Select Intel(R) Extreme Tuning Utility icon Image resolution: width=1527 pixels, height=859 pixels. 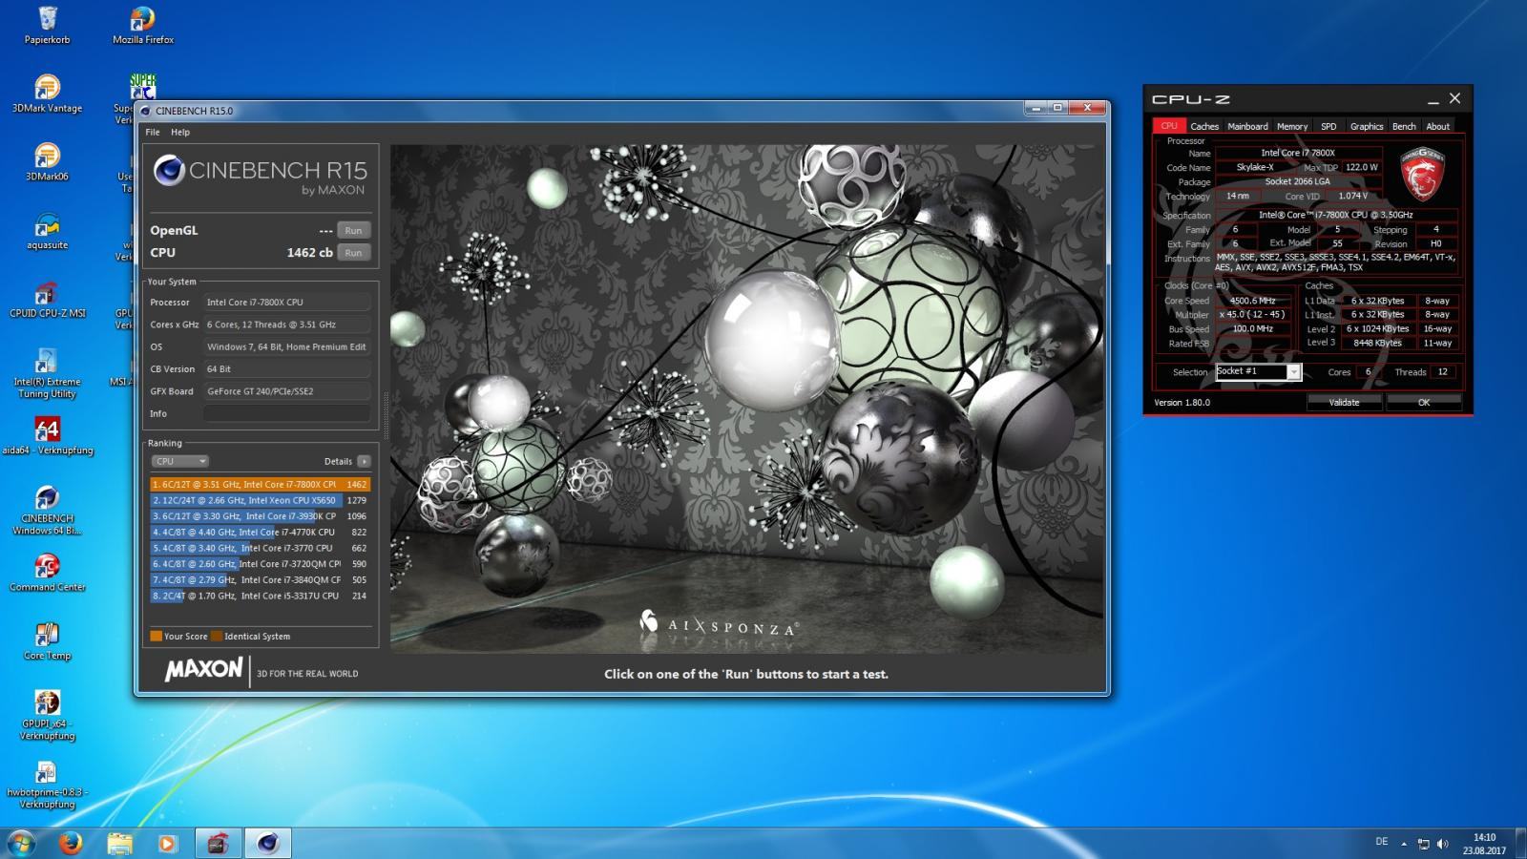tap(47, 373)
